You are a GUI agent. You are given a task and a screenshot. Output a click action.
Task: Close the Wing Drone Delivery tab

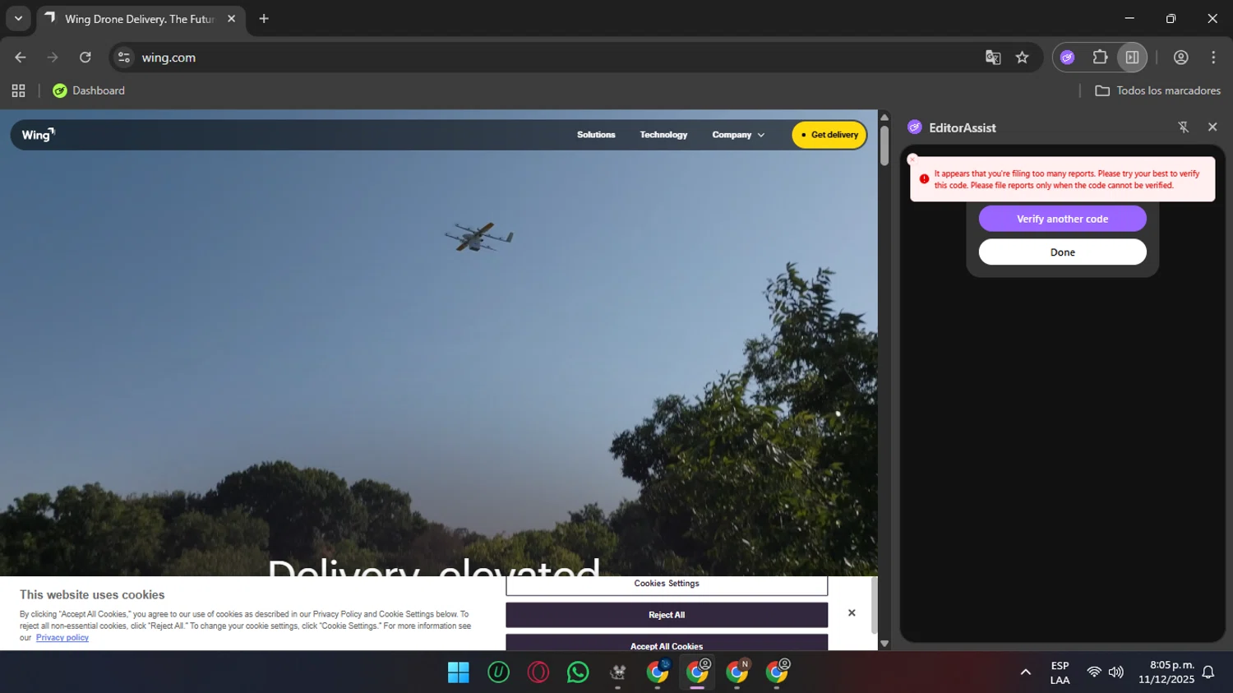pyautogui.click(x=231, y=19)
